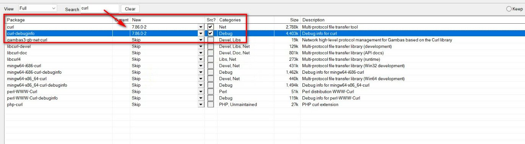Image resolution: width=525 pixels, height=144 pixels.
Task: Toggle source checkbox for mingw64-x86_64-curl-debuginfo
Action: click(x=211, y=86)
